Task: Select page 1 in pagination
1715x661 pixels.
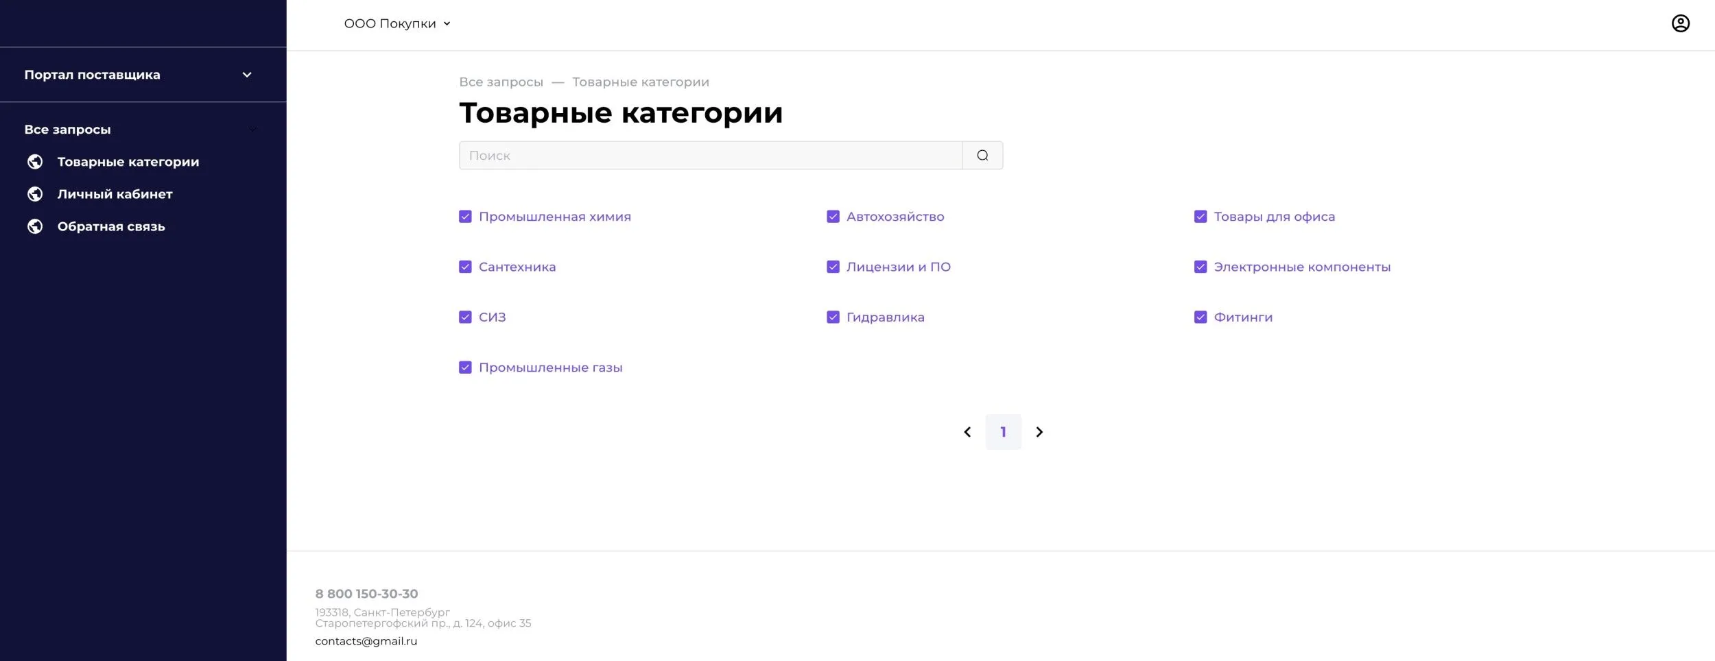Action: tap(1004, 432)
